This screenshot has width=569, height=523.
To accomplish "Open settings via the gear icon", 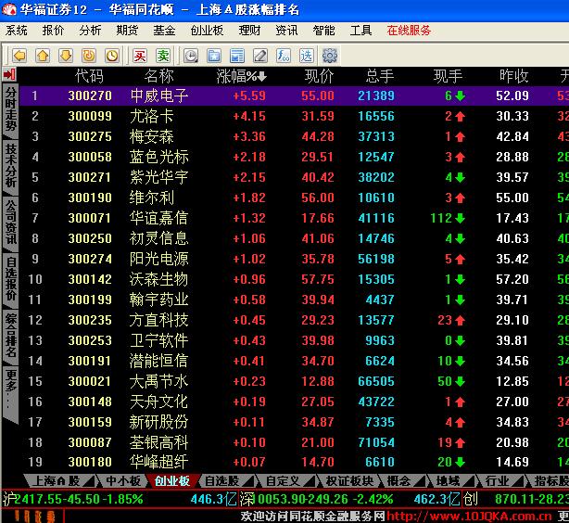I will [x=329, y=56].
